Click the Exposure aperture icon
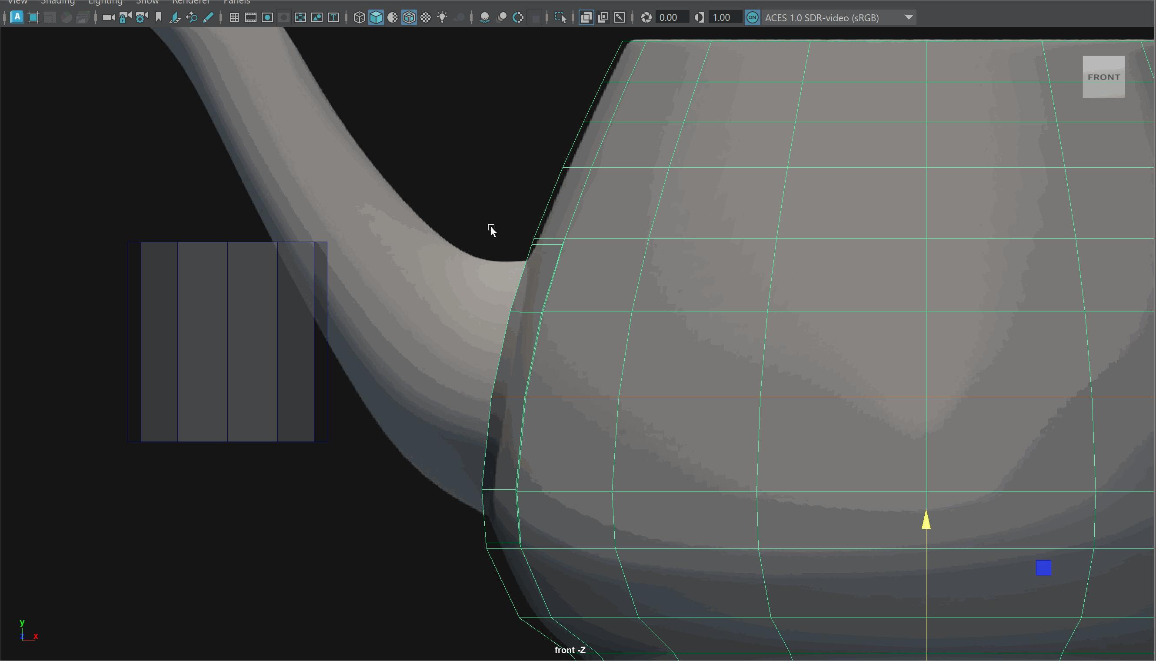Image resolution: width=1156 pixels, height=661 pixels. (x=646, y=18)
